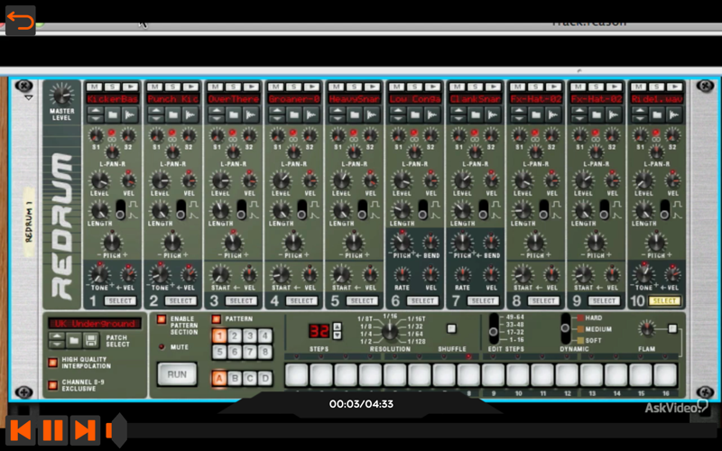
Task: Click the video progress scrubber handle
Action: 119,430
